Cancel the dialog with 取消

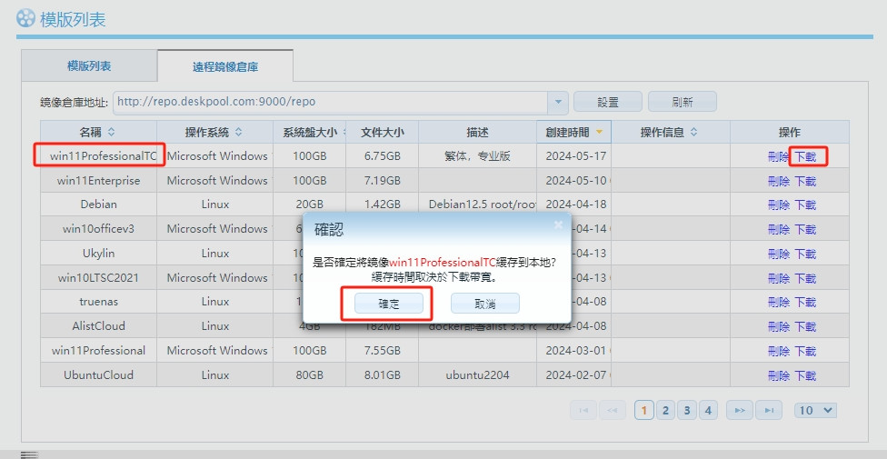click(x=484, y=304)
